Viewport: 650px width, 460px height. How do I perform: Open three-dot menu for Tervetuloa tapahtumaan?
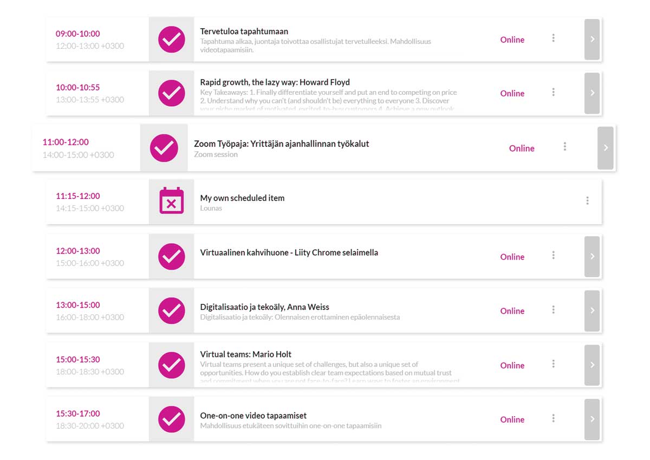coord(553,38)
